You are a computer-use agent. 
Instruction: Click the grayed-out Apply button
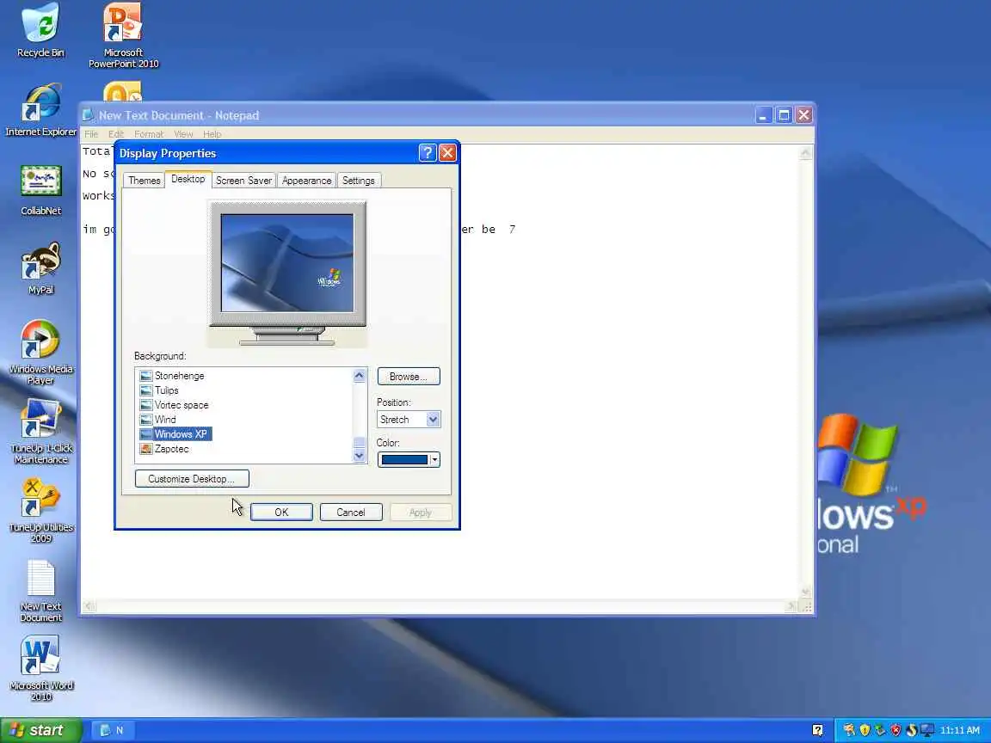point(421,512)
